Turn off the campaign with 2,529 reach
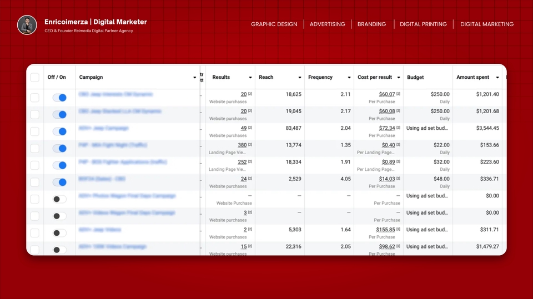Viewport: 533px width, 299px height. click(x=59, y=182)
